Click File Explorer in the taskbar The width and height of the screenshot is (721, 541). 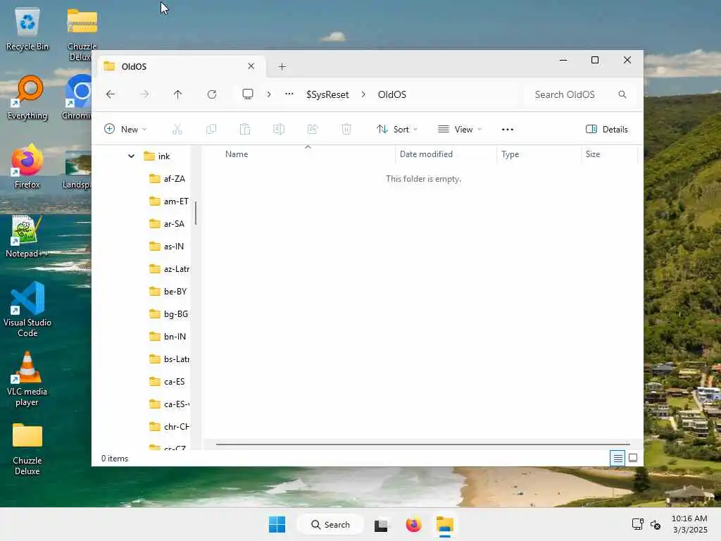(x=445, y=524)
